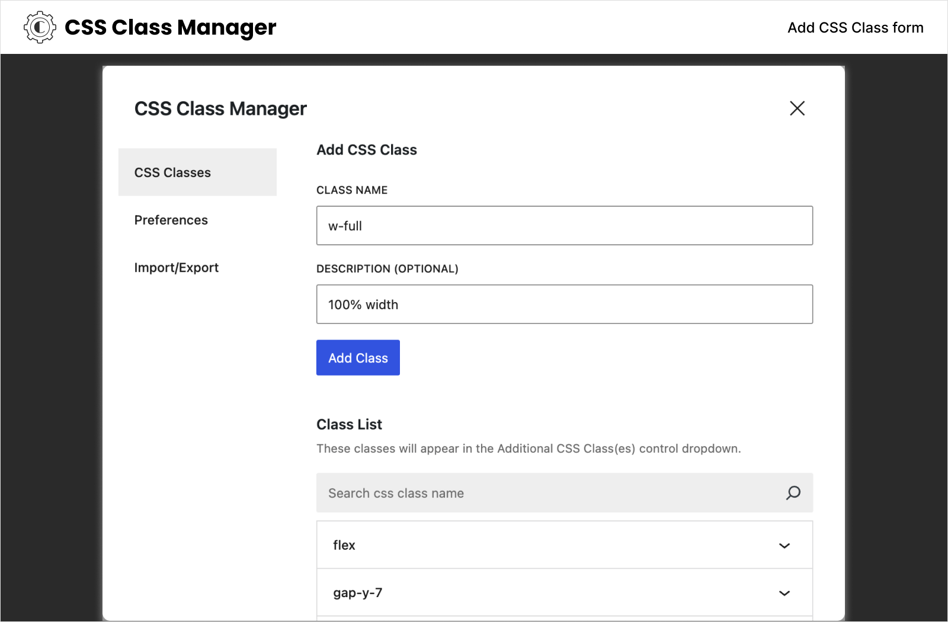Focus the Search css class name box
Viewport: 948px width, 622px height.
564,493
